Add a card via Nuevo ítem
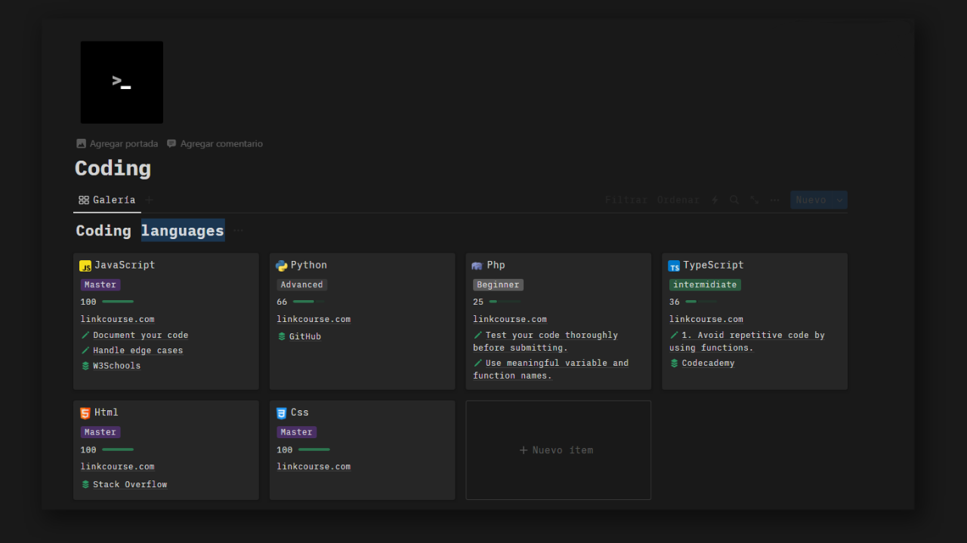Viewport: 967px width, 543px height. [558, 450]
